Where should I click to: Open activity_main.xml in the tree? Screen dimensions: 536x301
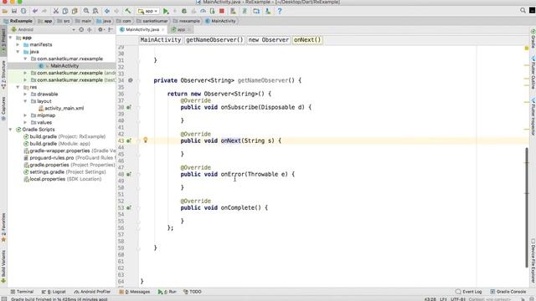coord(64,108)
